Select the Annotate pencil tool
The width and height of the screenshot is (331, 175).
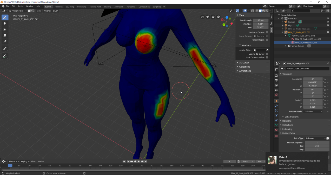5,56
